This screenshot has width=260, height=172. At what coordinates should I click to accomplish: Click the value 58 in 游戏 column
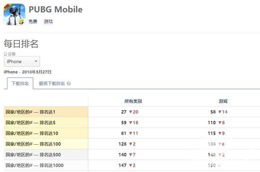(x=213, y=112)
